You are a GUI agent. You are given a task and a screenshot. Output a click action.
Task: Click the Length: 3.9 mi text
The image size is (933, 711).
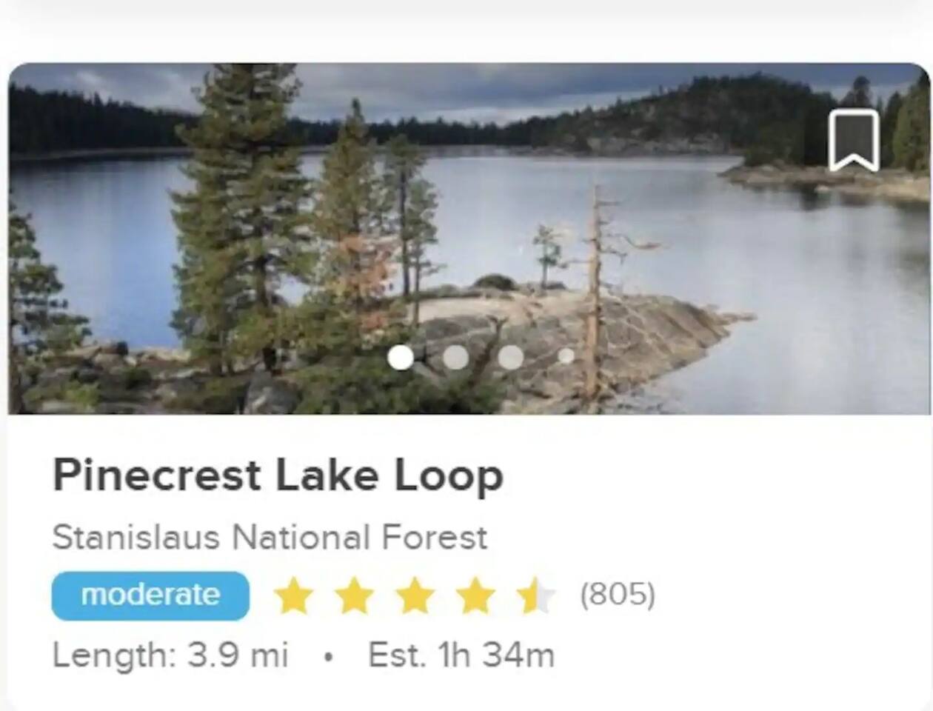[170, 655]
